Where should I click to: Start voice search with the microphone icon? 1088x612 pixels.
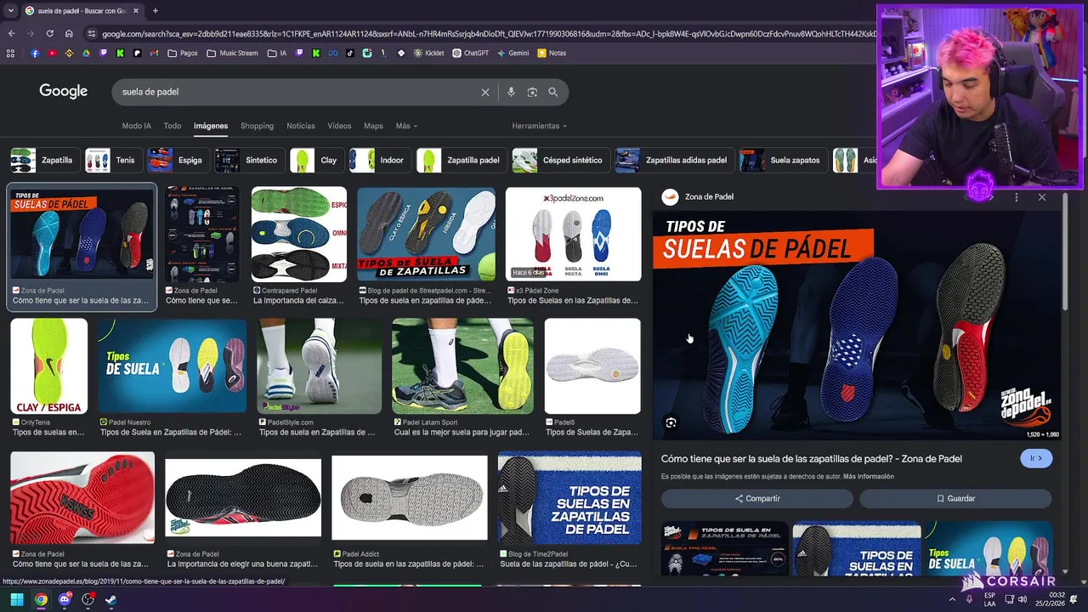coord(511,92)
